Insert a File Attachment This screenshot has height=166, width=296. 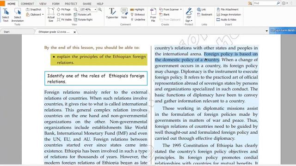click(x=228, y=9)
